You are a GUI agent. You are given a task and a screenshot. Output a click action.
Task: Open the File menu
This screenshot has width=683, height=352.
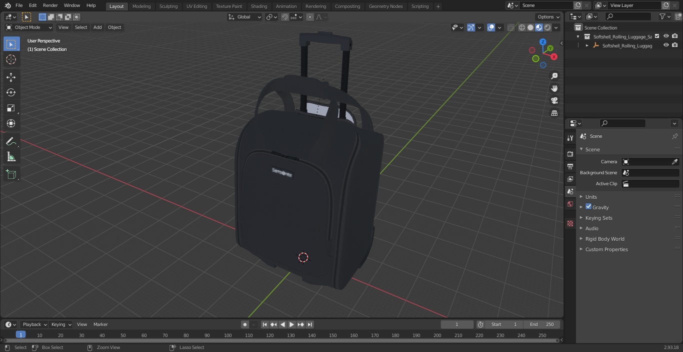(x=19, y=5)
